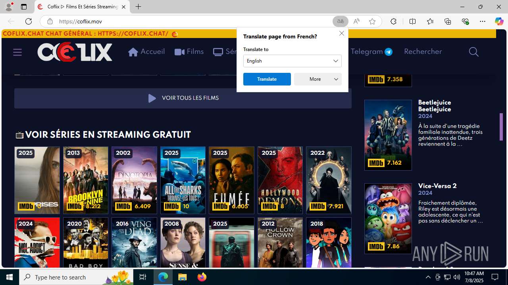This screenshot has height=285, width=508.
Task: Open the Collections icon
Action: coord(448,21)
